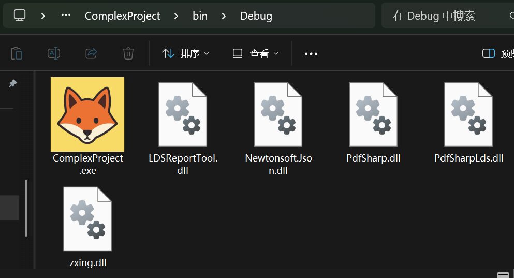Click the share toolbar icon

91,53
